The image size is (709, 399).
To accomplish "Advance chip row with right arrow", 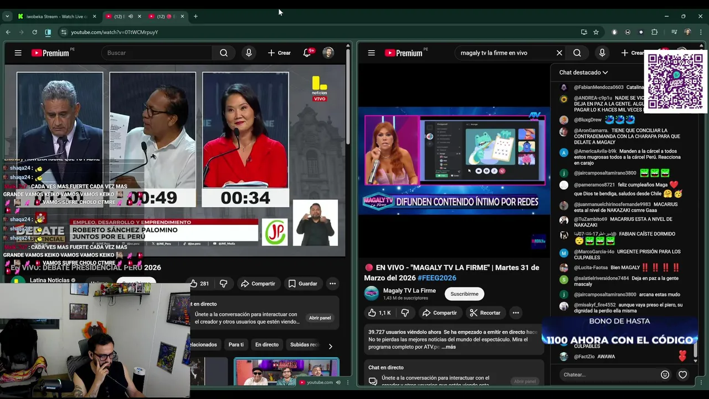I will pos(330,346).
